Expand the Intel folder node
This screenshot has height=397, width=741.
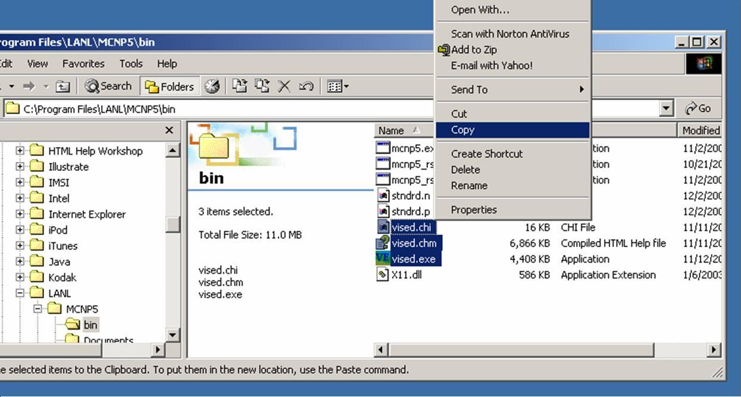coord(20,198)
